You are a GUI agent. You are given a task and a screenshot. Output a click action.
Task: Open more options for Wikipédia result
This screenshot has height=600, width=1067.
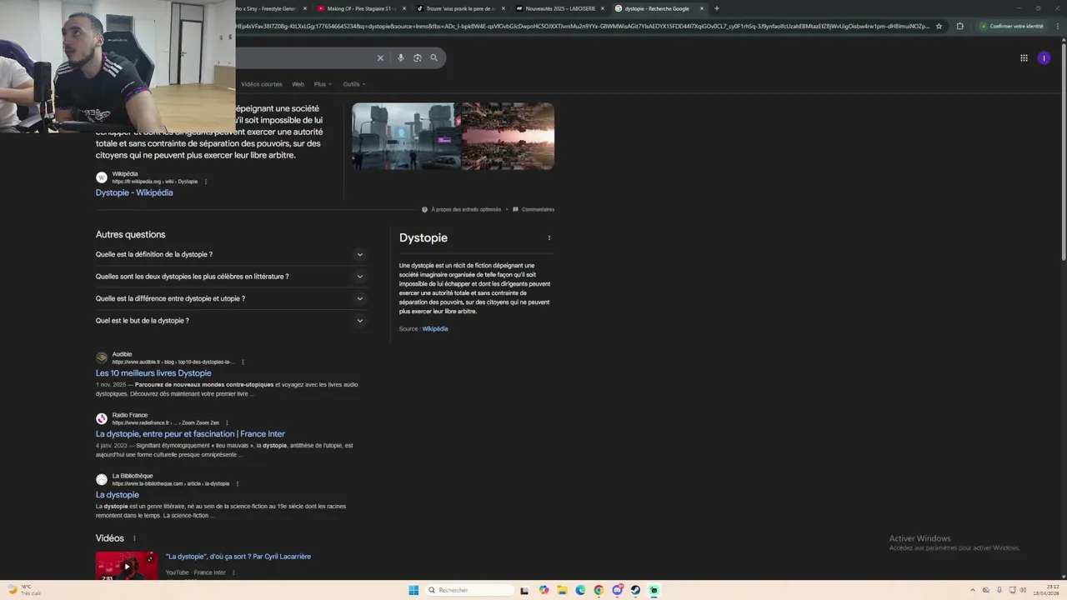tap(205, 182)
